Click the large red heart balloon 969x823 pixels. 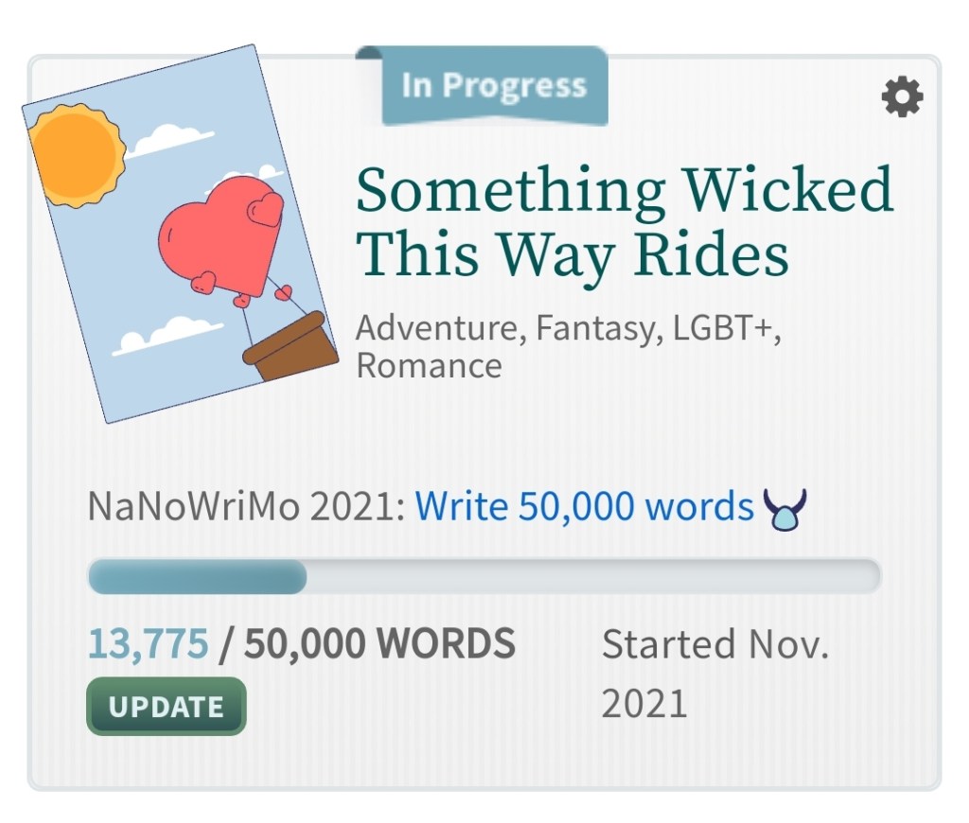[216, 236]
